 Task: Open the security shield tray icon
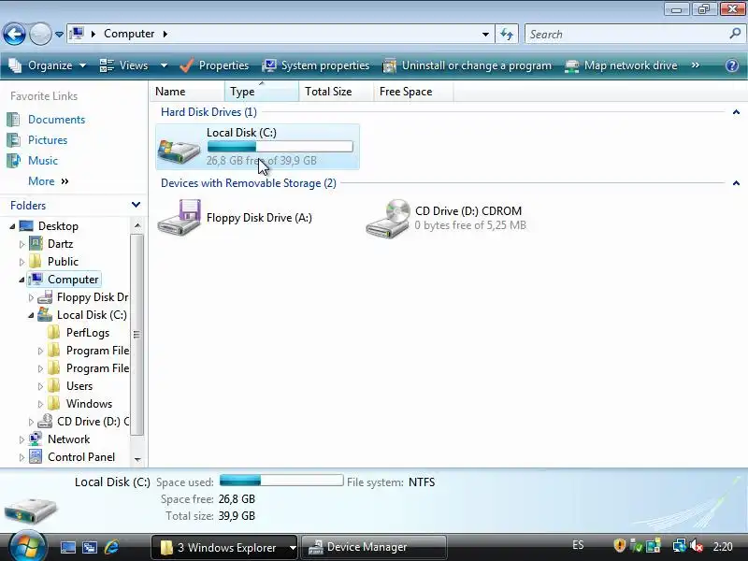619,545
